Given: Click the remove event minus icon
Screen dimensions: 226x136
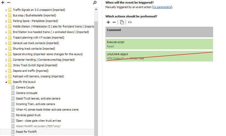Looking at the screenshot, I should click(x=8, y=2).
